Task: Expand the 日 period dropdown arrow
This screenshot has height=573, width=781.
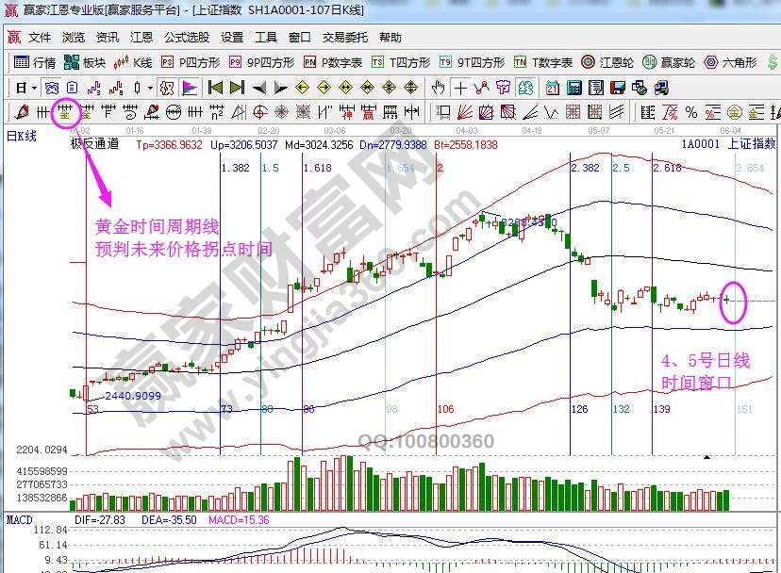Action: tap(33, 88)
